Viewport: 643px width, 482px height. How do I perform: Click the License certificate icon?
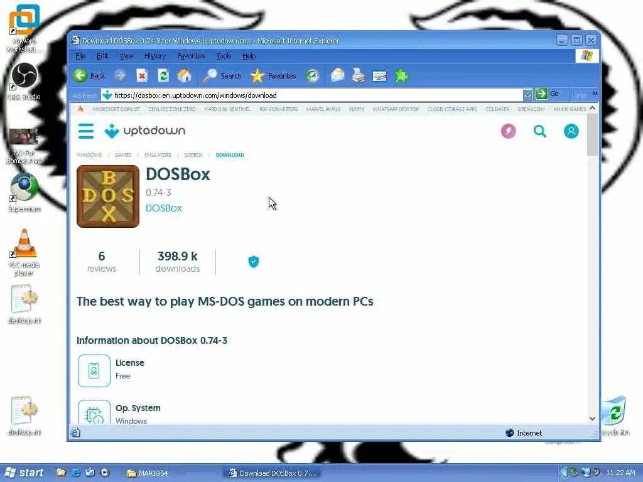(x=94, y=371)
